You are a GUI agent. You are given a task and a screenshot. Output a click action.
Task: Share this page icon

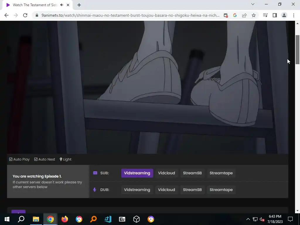244,15
